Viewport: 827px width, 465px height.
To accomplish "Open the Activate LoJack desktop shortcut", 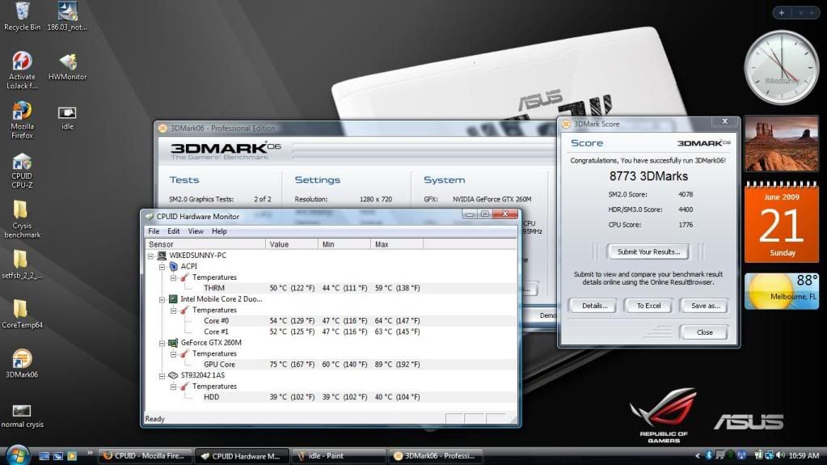I will tap(22, 70).
